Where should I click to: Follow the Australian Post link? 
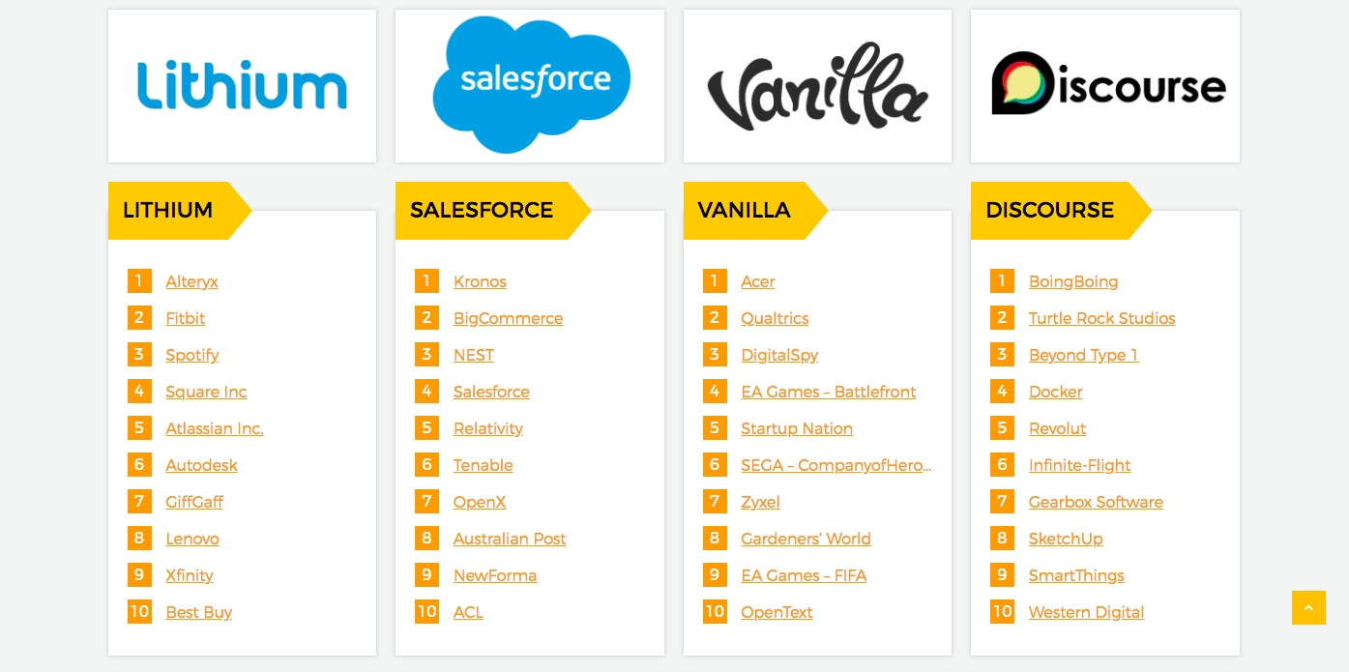click(x=510, y=539)
